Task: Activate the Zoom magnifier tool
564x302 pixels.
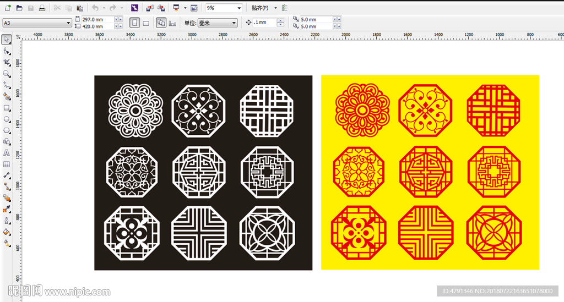Action: (7, 74)
